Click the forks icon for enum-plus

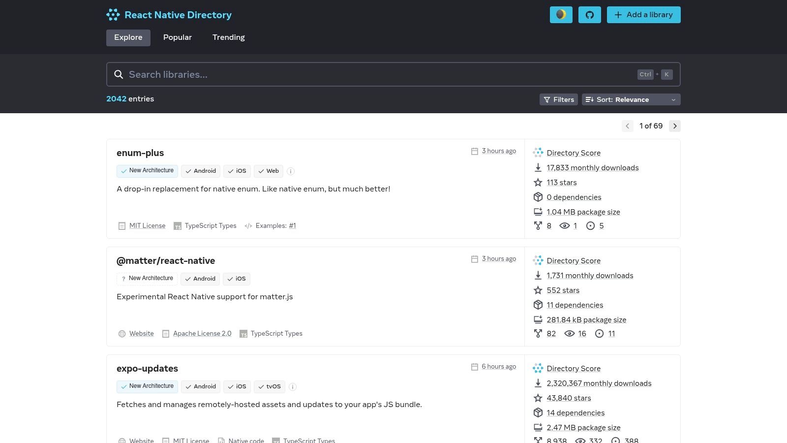coord(538,226)
